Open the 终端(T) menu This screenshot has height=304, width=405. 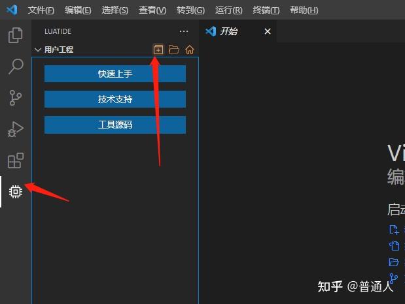[266, 10]
